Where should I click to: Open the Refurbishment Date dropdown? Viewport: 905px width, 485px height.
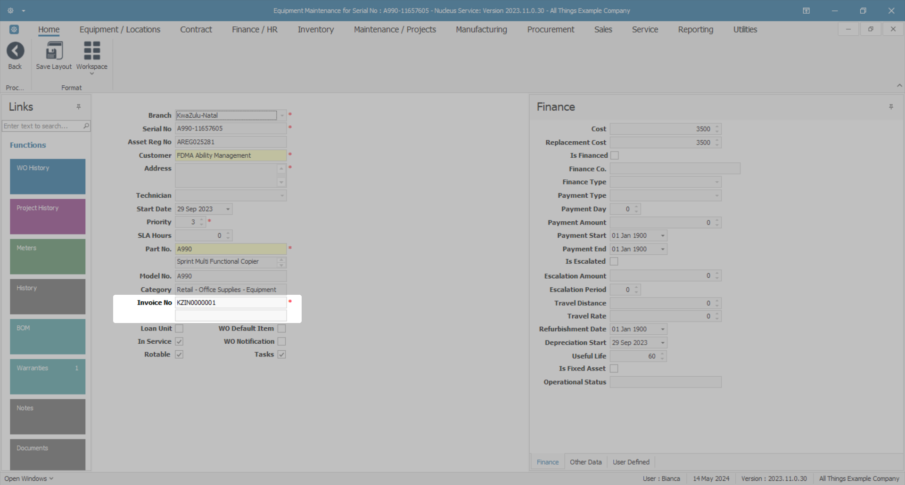click(662, 329)
